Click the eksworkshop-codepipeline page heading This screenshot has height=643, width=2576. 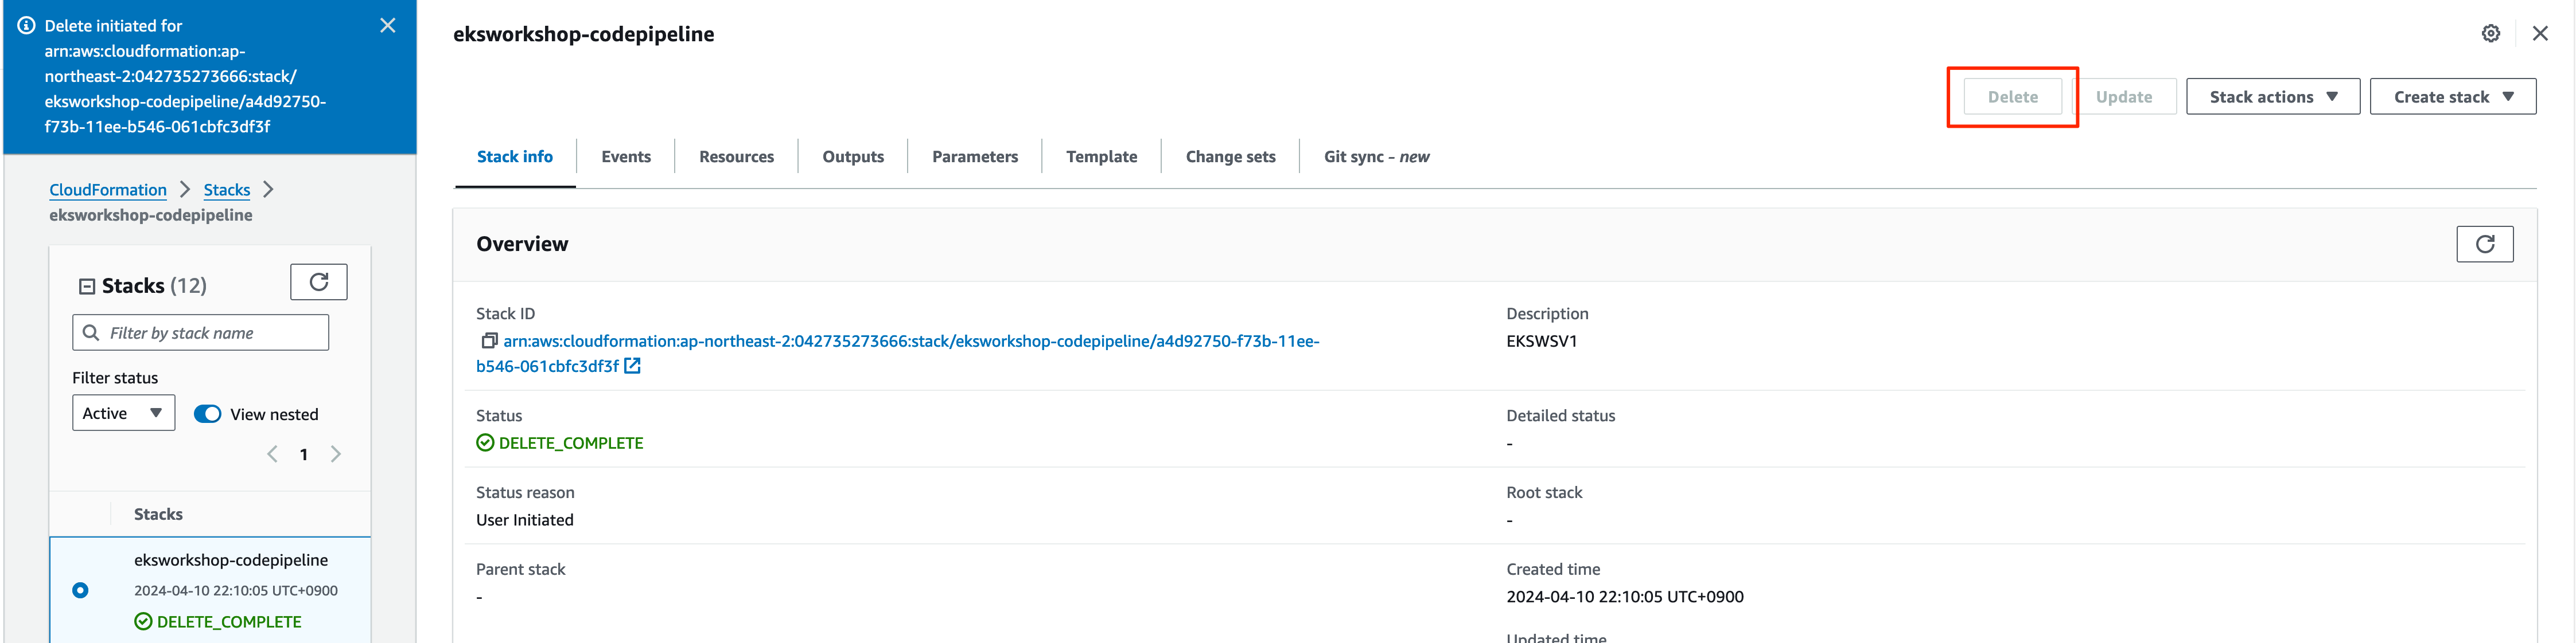(584, 34)
